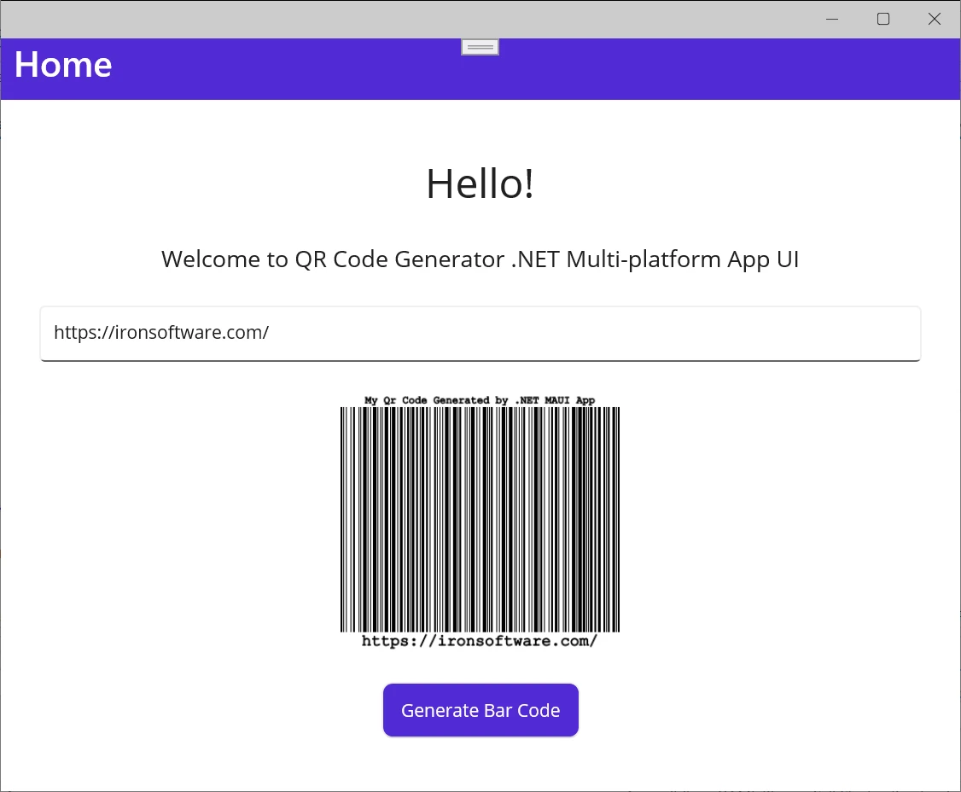Close the app window
This screenshot has width=961, height=792.
(935, 19)
